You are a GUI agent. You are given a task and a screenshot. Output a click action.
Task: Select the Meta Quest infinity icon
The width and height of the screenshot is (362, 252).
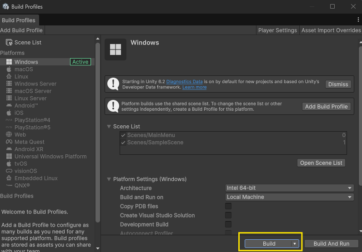coord(9,142)
